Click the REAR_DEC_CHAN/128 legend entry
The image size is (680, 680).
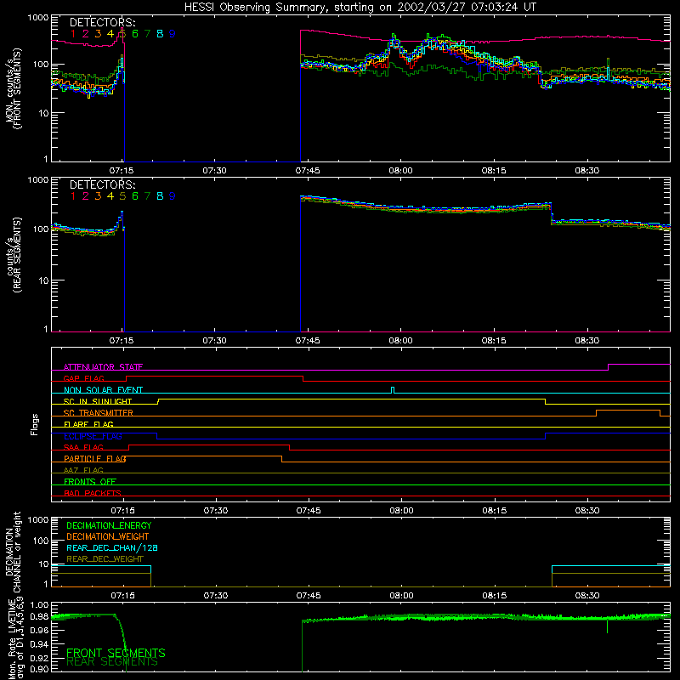click(112, 548)
